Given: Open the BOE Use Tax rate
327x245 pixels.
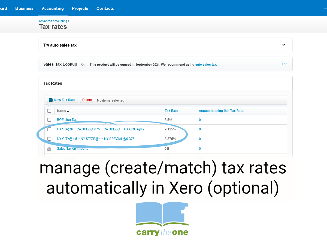Looking at the screenshot, I should 67,120.
